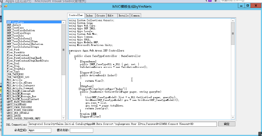262x136 pixels.
Task: Switch to the Edit tab
Action: coord(112,16)
